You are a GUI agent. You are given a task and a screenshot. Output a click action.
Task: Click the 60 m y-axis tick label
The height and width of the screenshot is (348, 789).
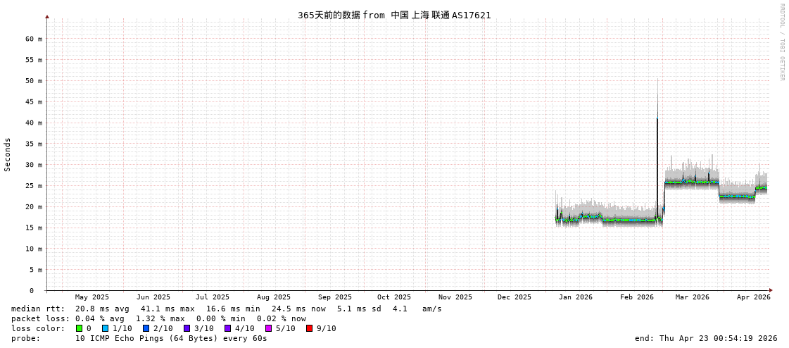34,39
